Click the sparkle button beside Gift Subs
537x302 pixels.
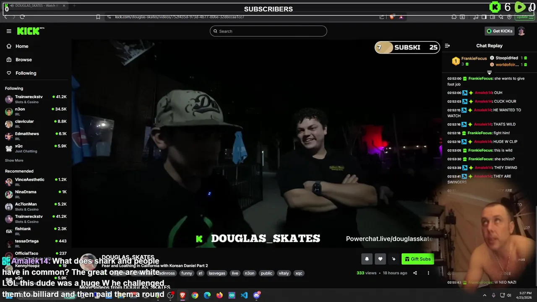(394, 259)
